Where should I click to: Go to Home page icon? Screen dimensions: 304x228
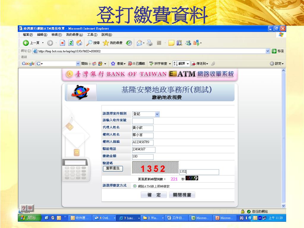(79, 43)
